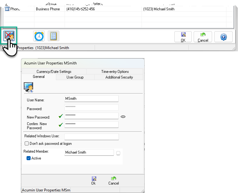Click Ok in Acumin User Properties dialog
Image resolution: width=238 pixels, height=193 pixels.
(93, 181)
